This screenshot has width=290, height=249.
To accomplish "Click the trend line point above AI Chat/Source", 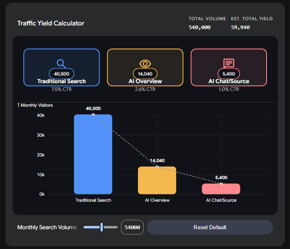I will pyautogui.click(x=221, y=184).
